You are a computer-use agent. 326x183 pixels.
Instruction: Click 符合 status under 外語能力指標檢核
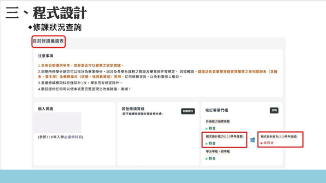[211, 129]
